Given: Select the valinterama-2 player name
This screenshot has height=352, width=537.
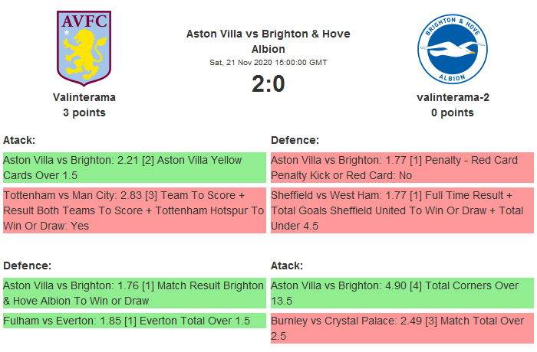Looking at the screenshot, I should coord(453,97).
